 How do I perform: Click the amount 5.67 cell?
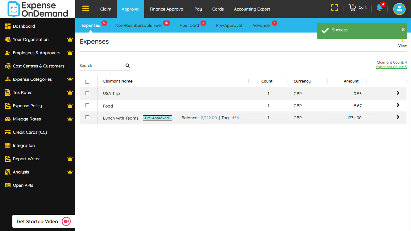click(358, 106)
